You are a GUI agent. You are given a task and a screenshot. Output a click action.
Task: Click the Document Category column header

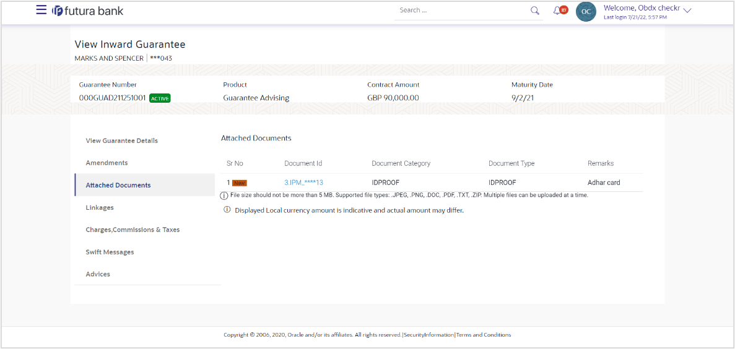coord(401,163)
